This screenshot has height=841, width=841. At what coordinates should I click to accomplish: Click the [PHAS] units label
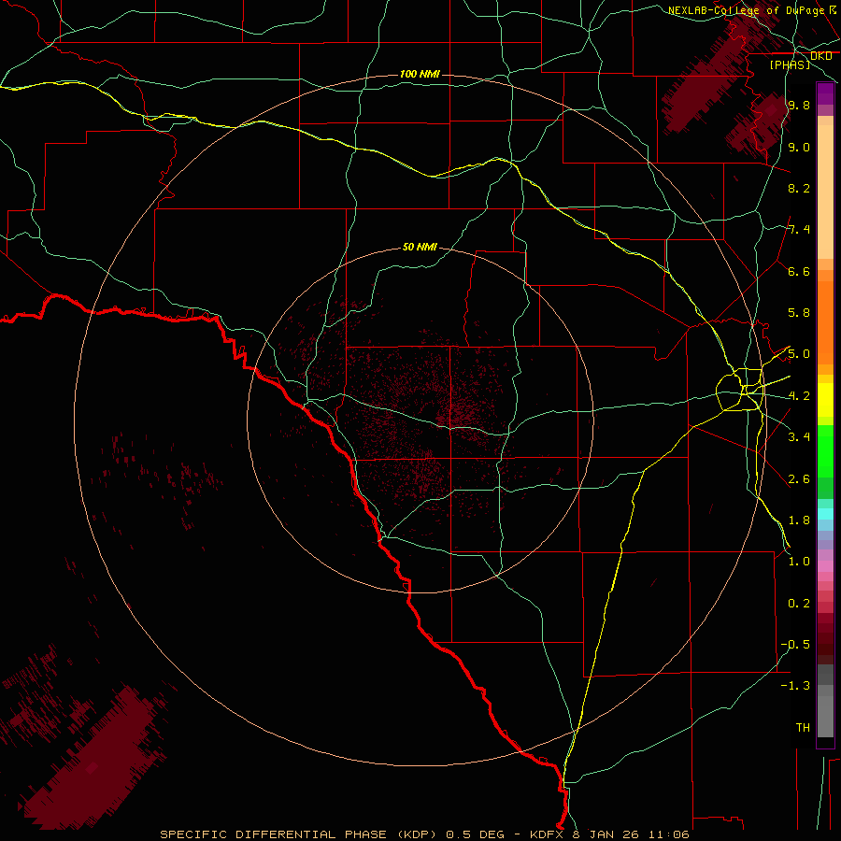click(x=790, y=64)
